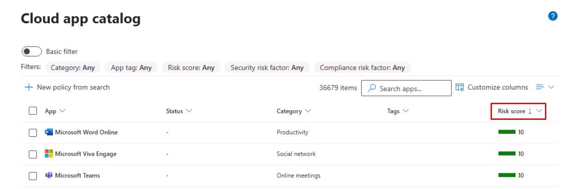Check the select-all apps checkbox

coord(33,111)
